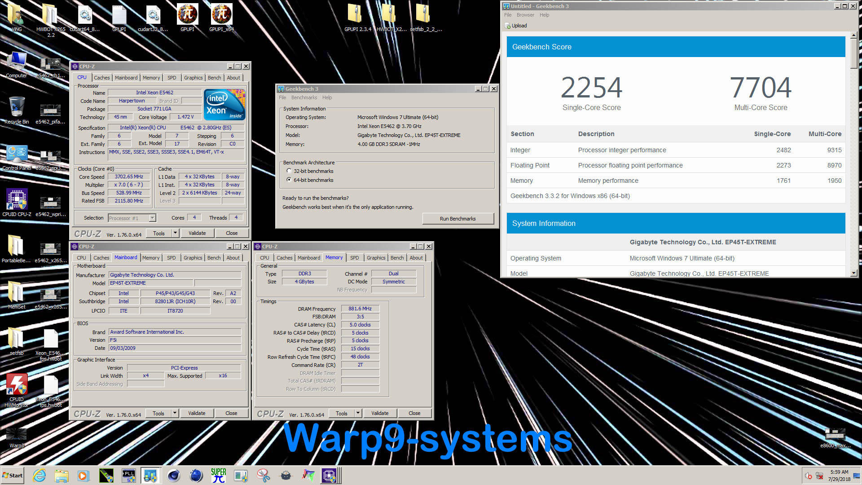Click Validate in the top CPU-Z window
The image size is (862, 485).
pyautogui.click(x=197, y=233)
